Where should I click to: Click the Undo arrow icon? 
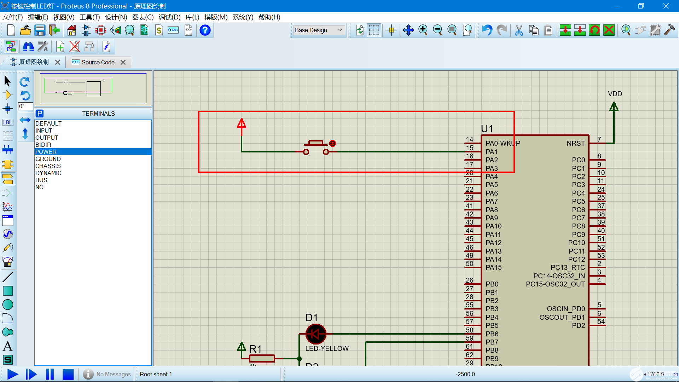click(487, 30)
